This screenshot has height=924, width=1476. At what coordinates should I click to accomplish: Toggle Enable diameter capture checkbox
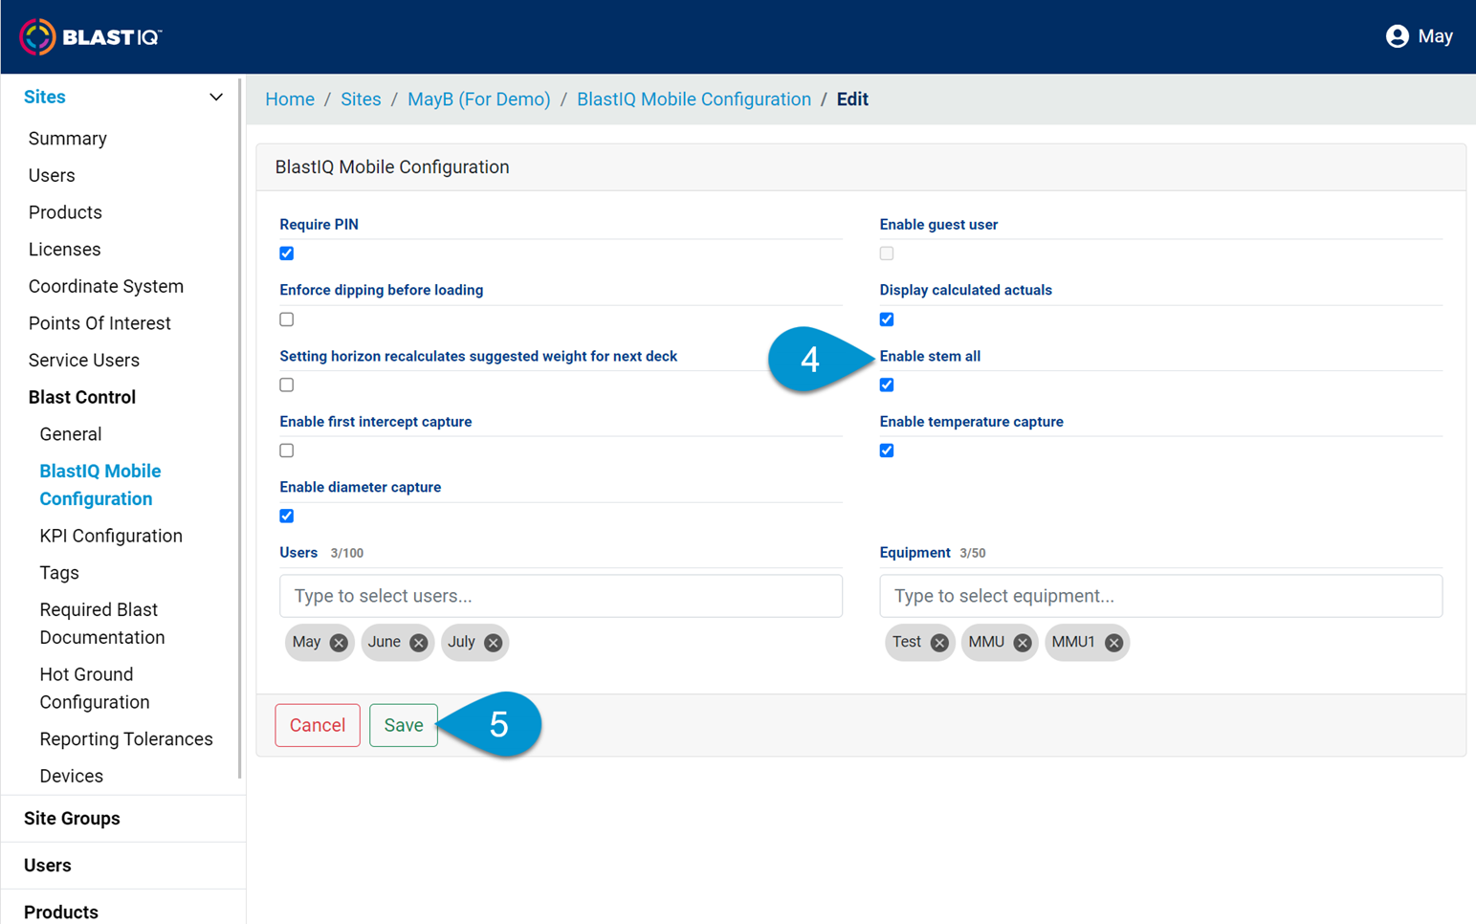point(287,516)
